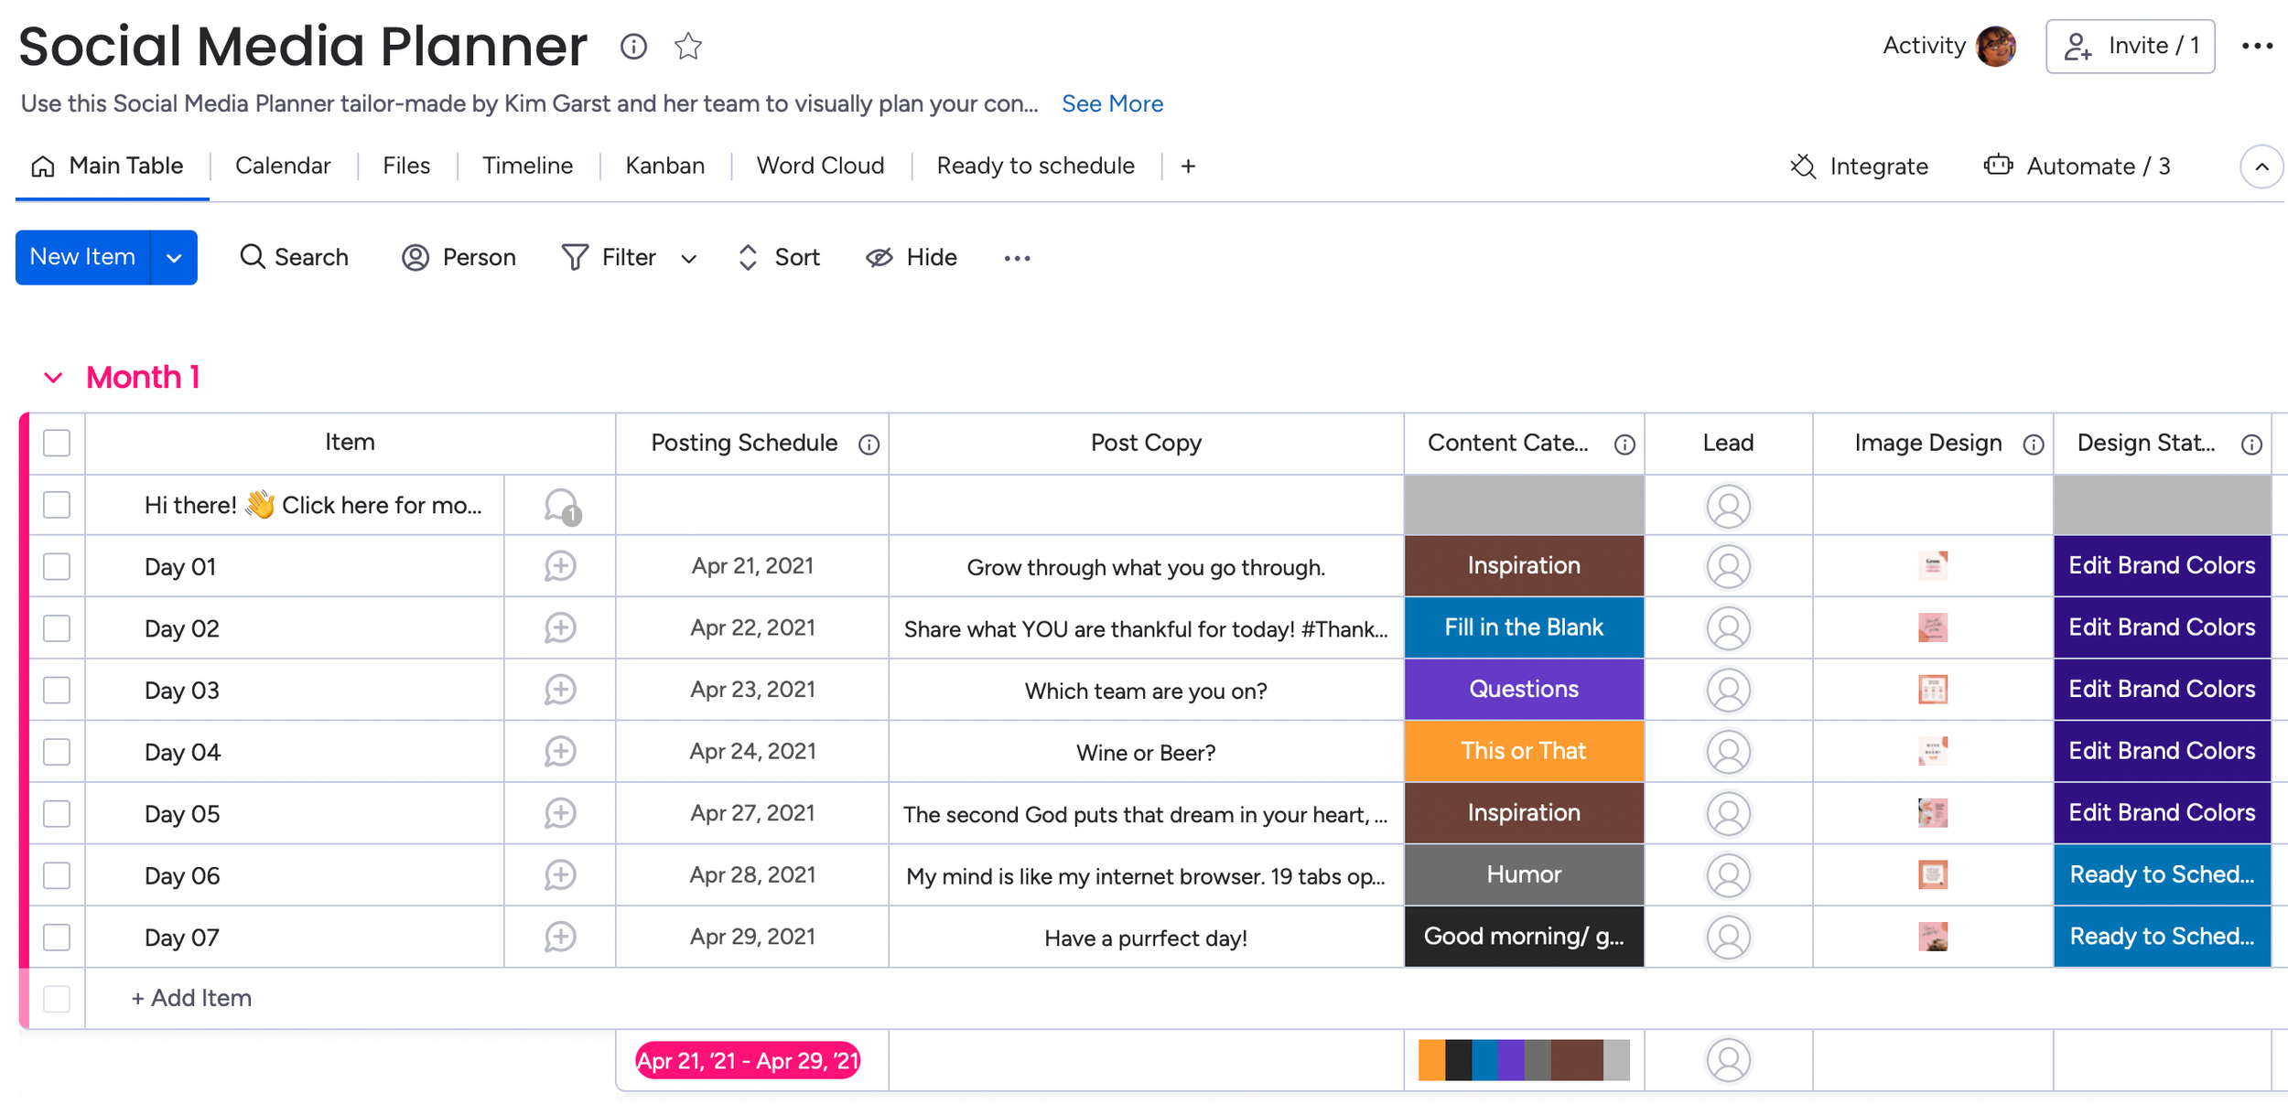Select all items with header checkbox
The height and width of the screenshot is (1104, 2288).
click(x=57, y=443)
